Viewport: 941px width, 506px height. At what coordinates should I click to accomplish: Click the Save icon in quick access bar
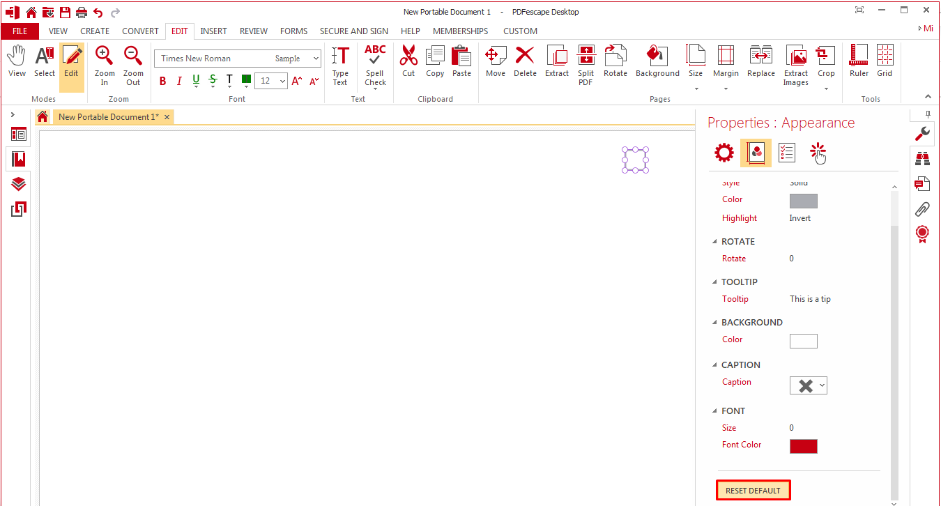(65, 12)
